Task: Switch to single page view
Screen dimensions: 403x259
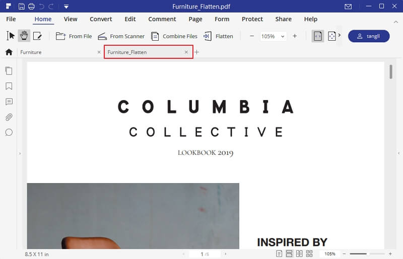Action: click(x=279, y=254)
